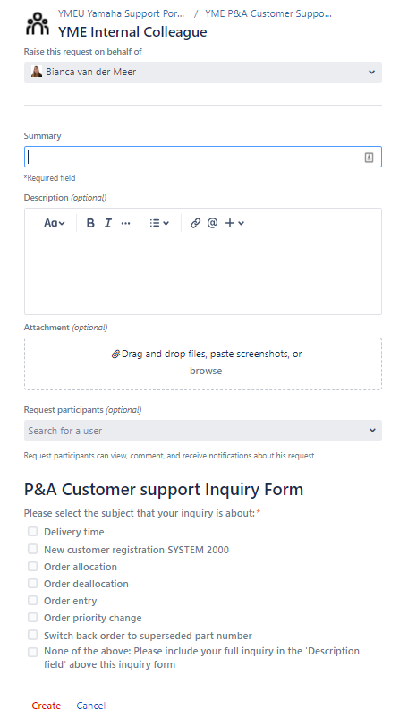Viewport: 408px width, 727px height.
Task: Click the Bold formatting icon
Action: click(x=90, y=223)
